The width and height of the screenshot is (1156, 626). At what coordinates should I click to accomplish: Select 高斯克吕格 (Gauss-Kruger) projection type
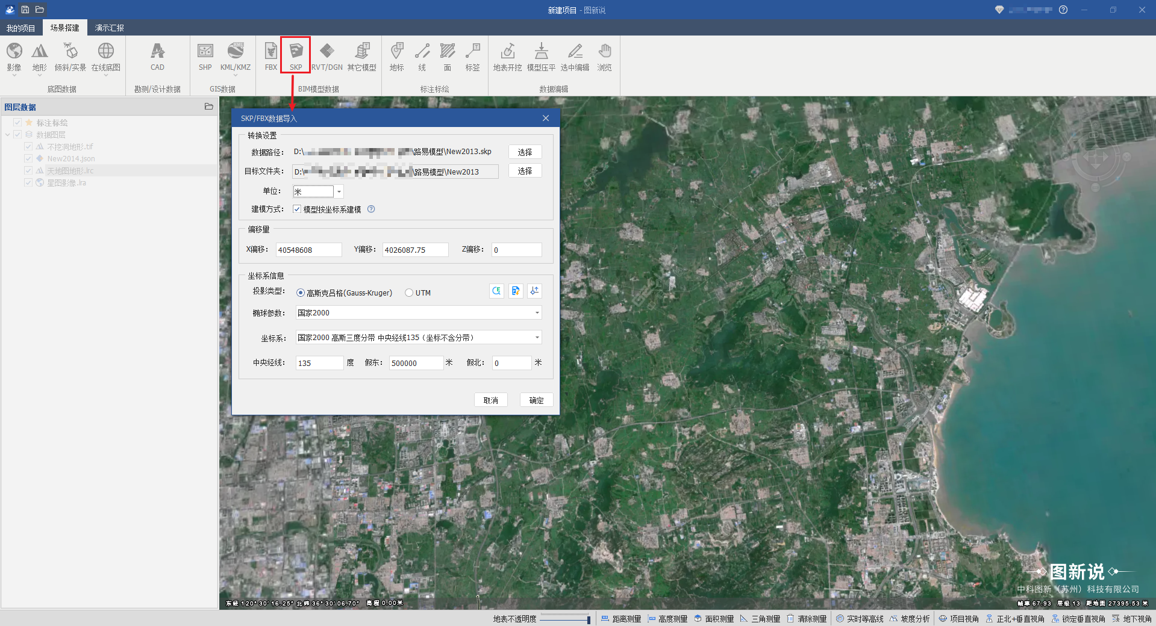tap(301, 293)
